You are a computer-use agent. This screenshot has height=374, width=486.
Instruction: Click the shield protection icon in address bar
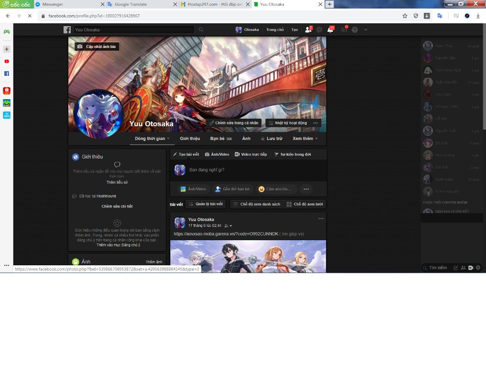tap(416, 16)
